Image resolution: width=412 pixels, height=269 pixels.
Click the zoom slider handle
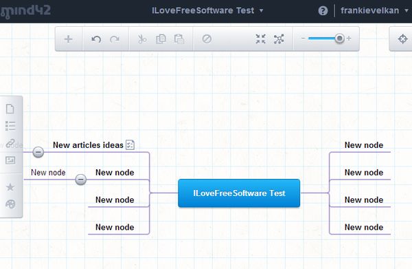[339, 39]
